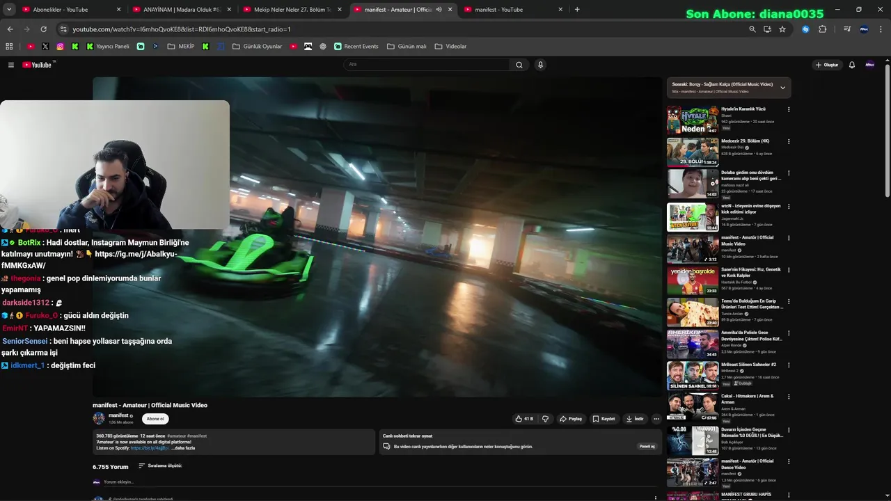The width and height of the screenshot is (891, 501).
Task: Expand the Sonraki queue panel chevron
Action: [782, 88]
